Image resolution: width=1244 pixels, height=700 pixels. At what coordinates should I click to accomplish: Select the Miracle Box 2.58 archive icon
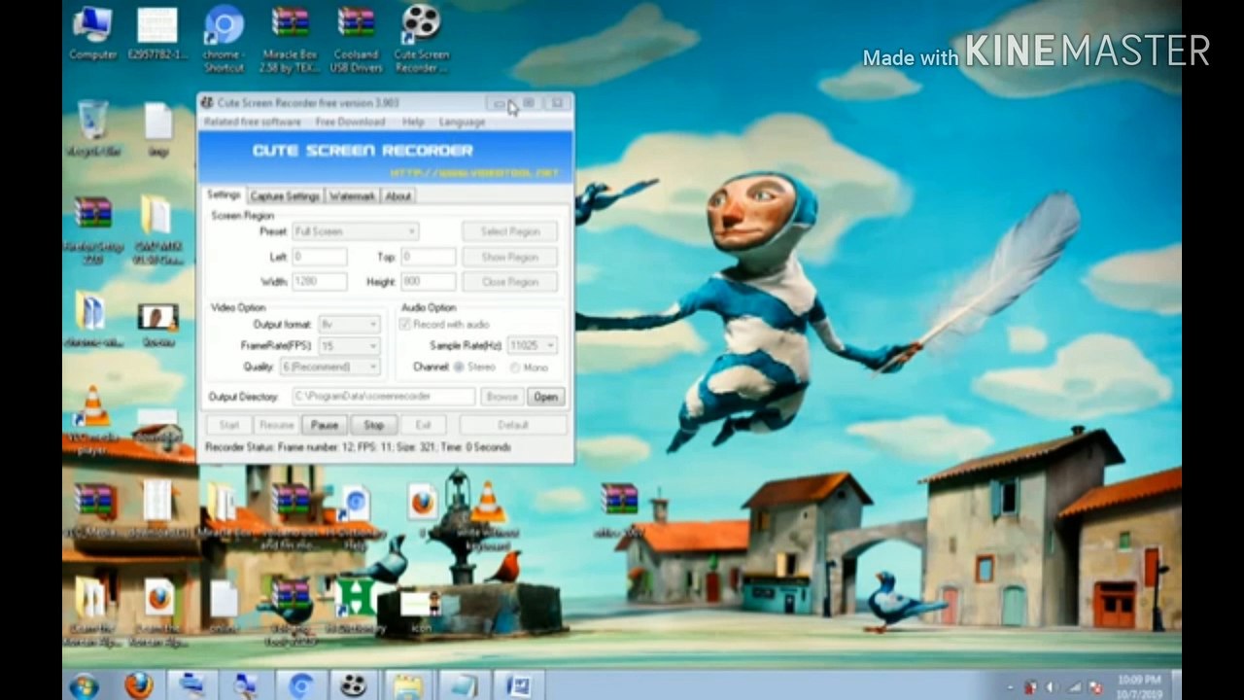(290, 39)
